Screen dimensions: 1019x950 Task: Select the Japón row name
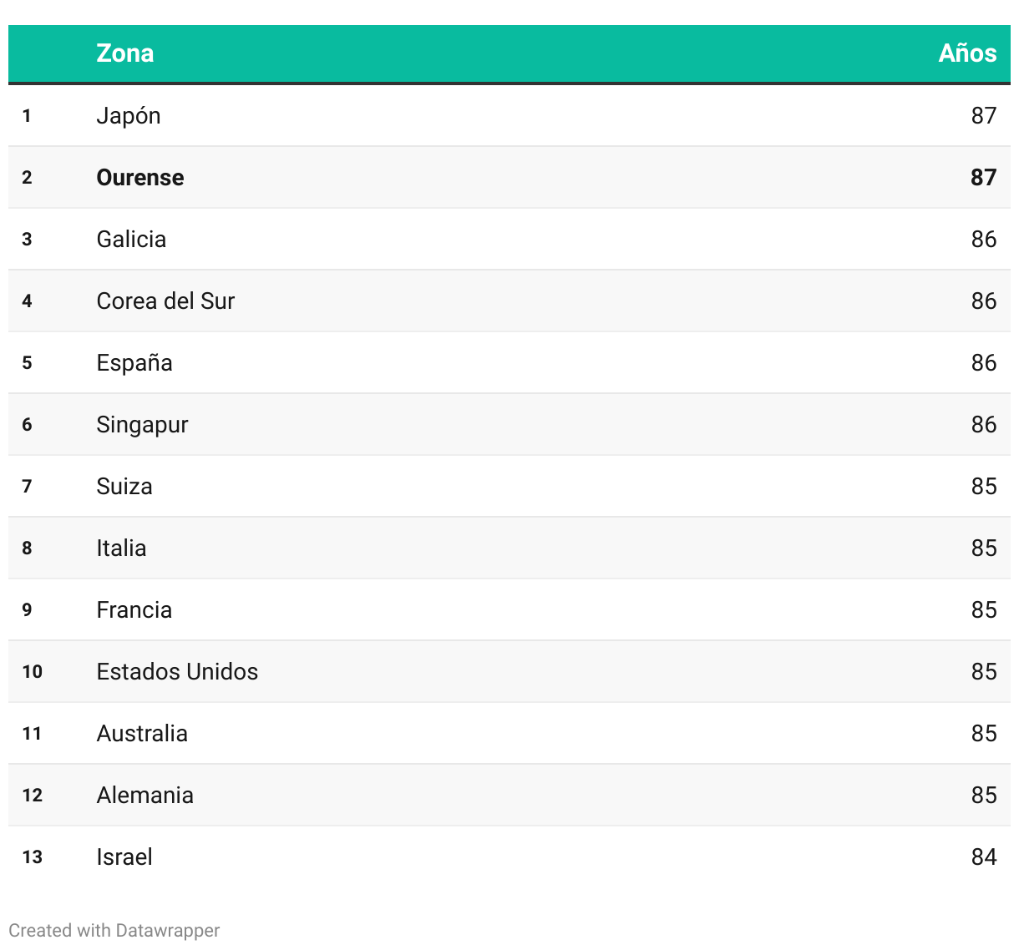(129, 115)
